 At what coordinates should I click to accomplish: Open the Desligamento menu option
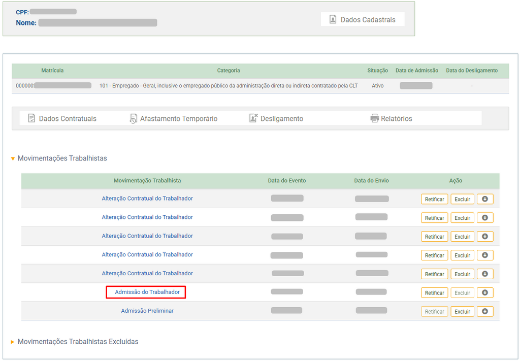click(x=281, y=118)
